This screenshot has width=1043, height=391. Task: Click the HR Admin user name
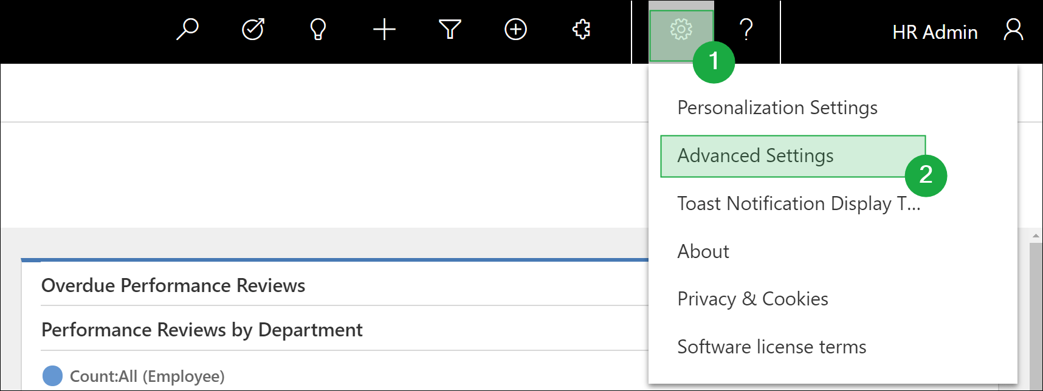(x=934, y=32)
